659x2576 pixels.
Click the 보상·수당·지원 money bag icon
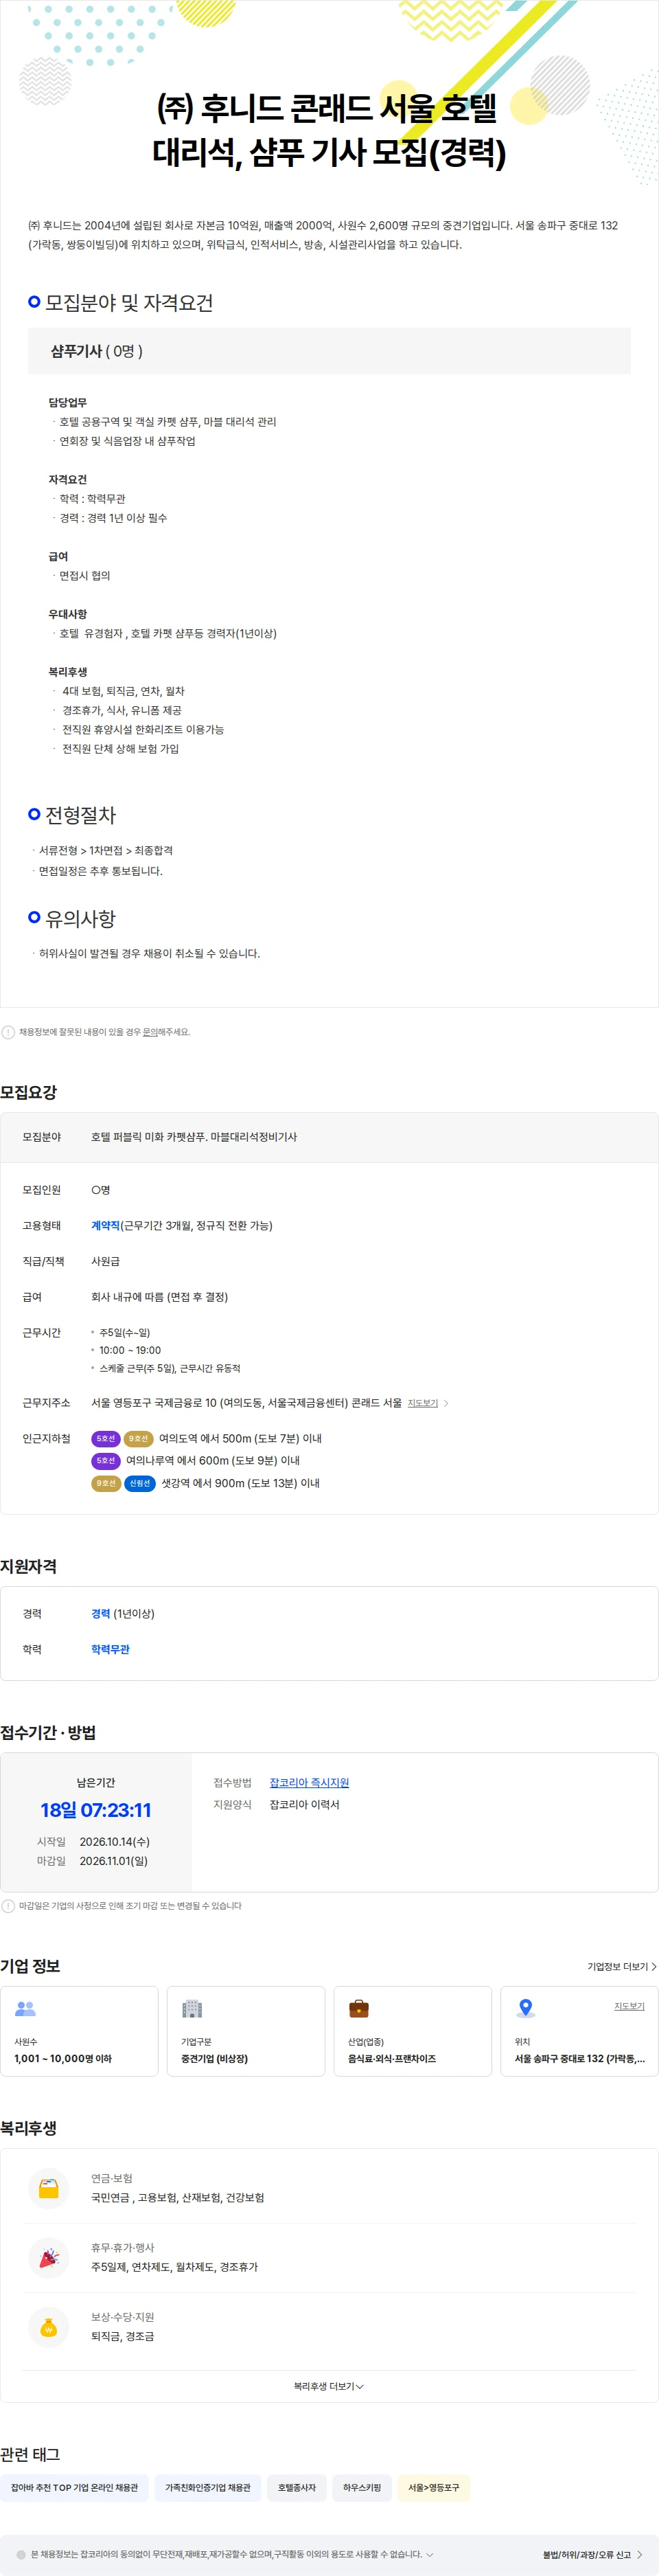click(48, 2327)
